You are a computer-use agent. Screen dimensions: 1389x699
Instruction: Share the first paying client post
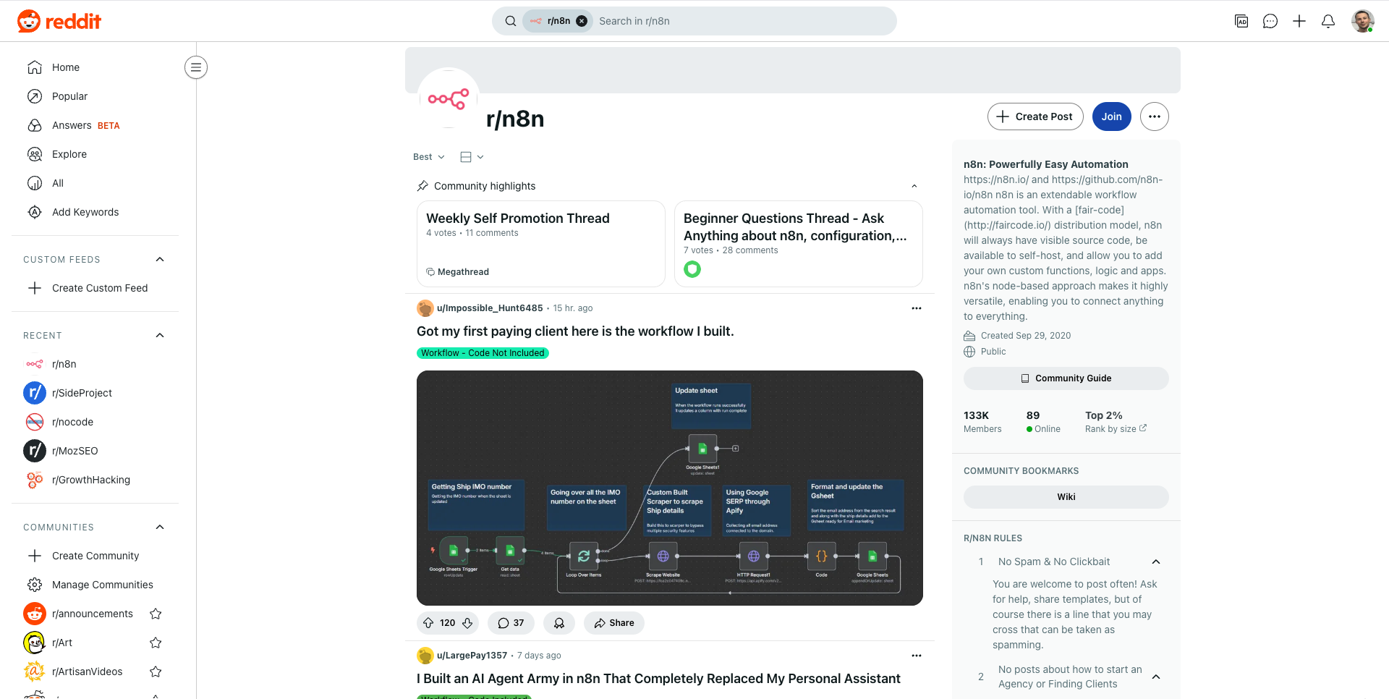614,623
